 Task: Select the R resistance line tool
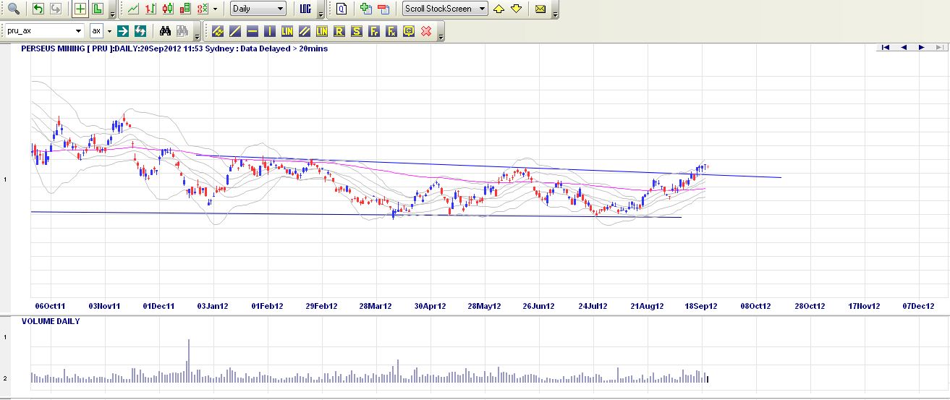pyautogui.click(x=339, y=30)
